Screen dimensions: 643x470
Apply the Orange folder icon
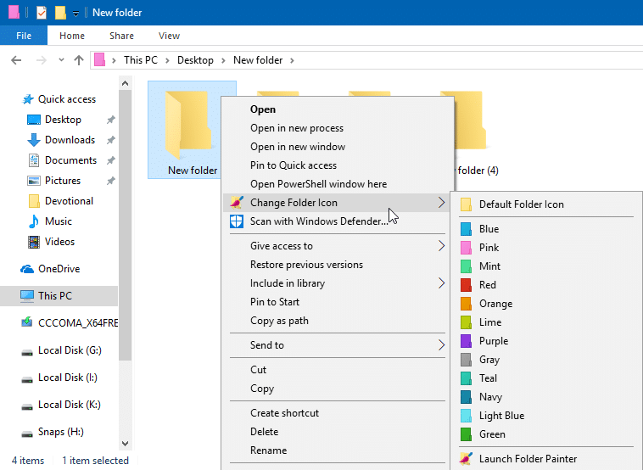(546, 304)
